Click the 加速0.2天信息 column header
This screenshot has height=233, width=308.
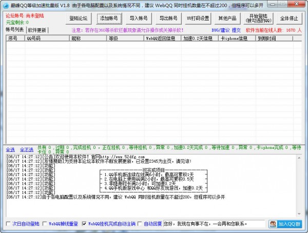click(200, 38)
